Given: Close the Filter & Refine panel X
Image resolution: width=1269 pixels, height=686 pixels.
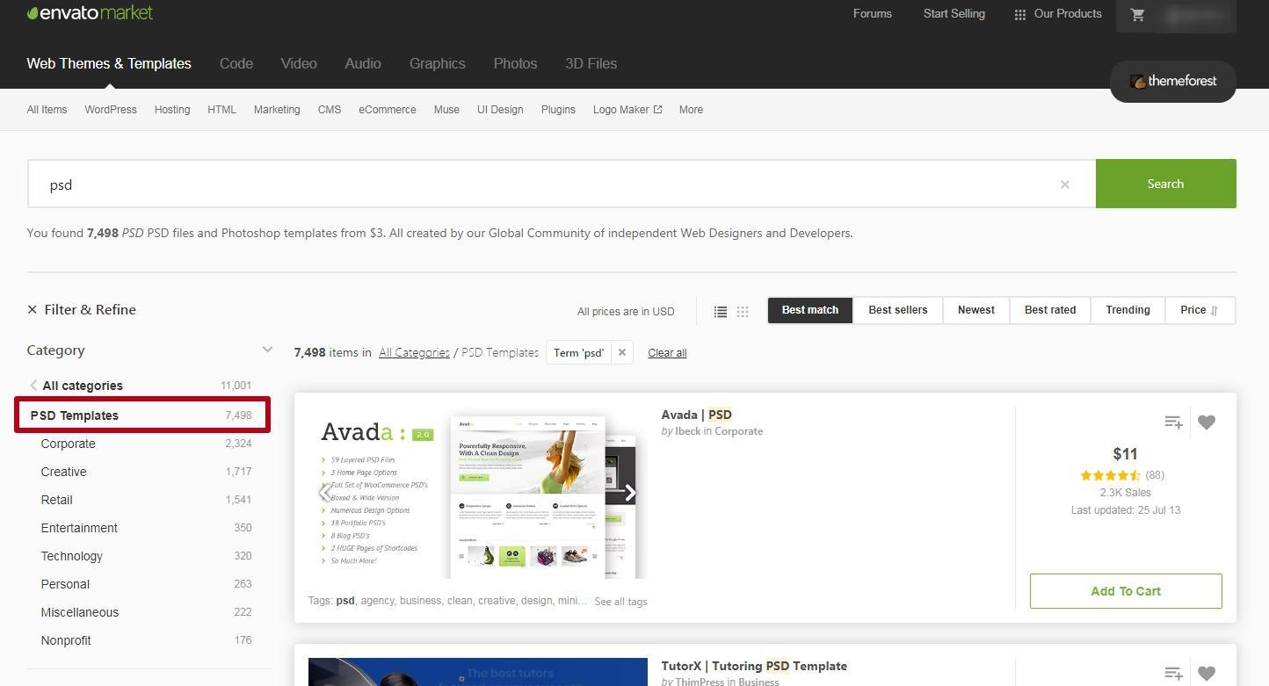Looking at the screenshot, I should [33, 309].
